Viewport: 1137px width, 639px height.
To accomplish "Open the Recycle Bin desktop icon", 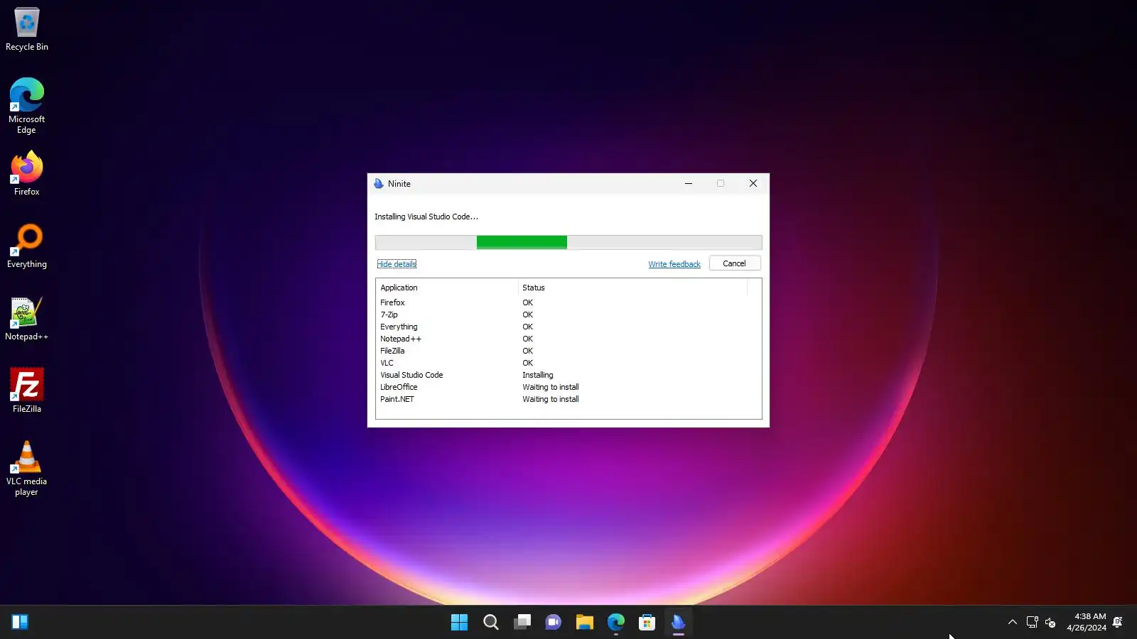I will [27, 30].
